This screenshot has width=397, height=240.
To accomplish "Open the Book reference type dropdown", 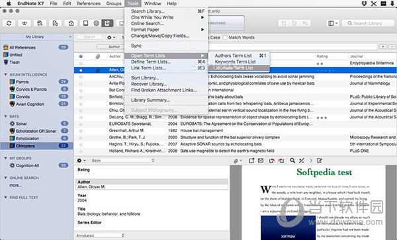I will (x=123, y=161).
